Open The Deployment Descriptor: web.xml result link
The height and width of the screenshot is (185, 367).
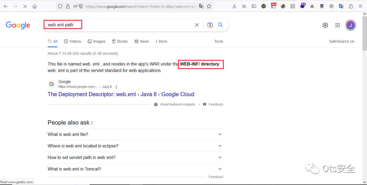[x=121, y=94]
